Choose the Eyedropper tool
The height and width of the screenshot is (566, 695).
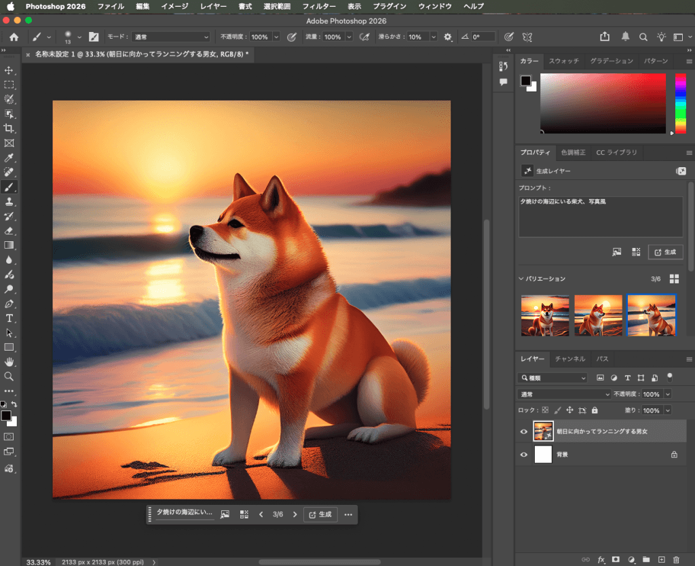[9, 158]
